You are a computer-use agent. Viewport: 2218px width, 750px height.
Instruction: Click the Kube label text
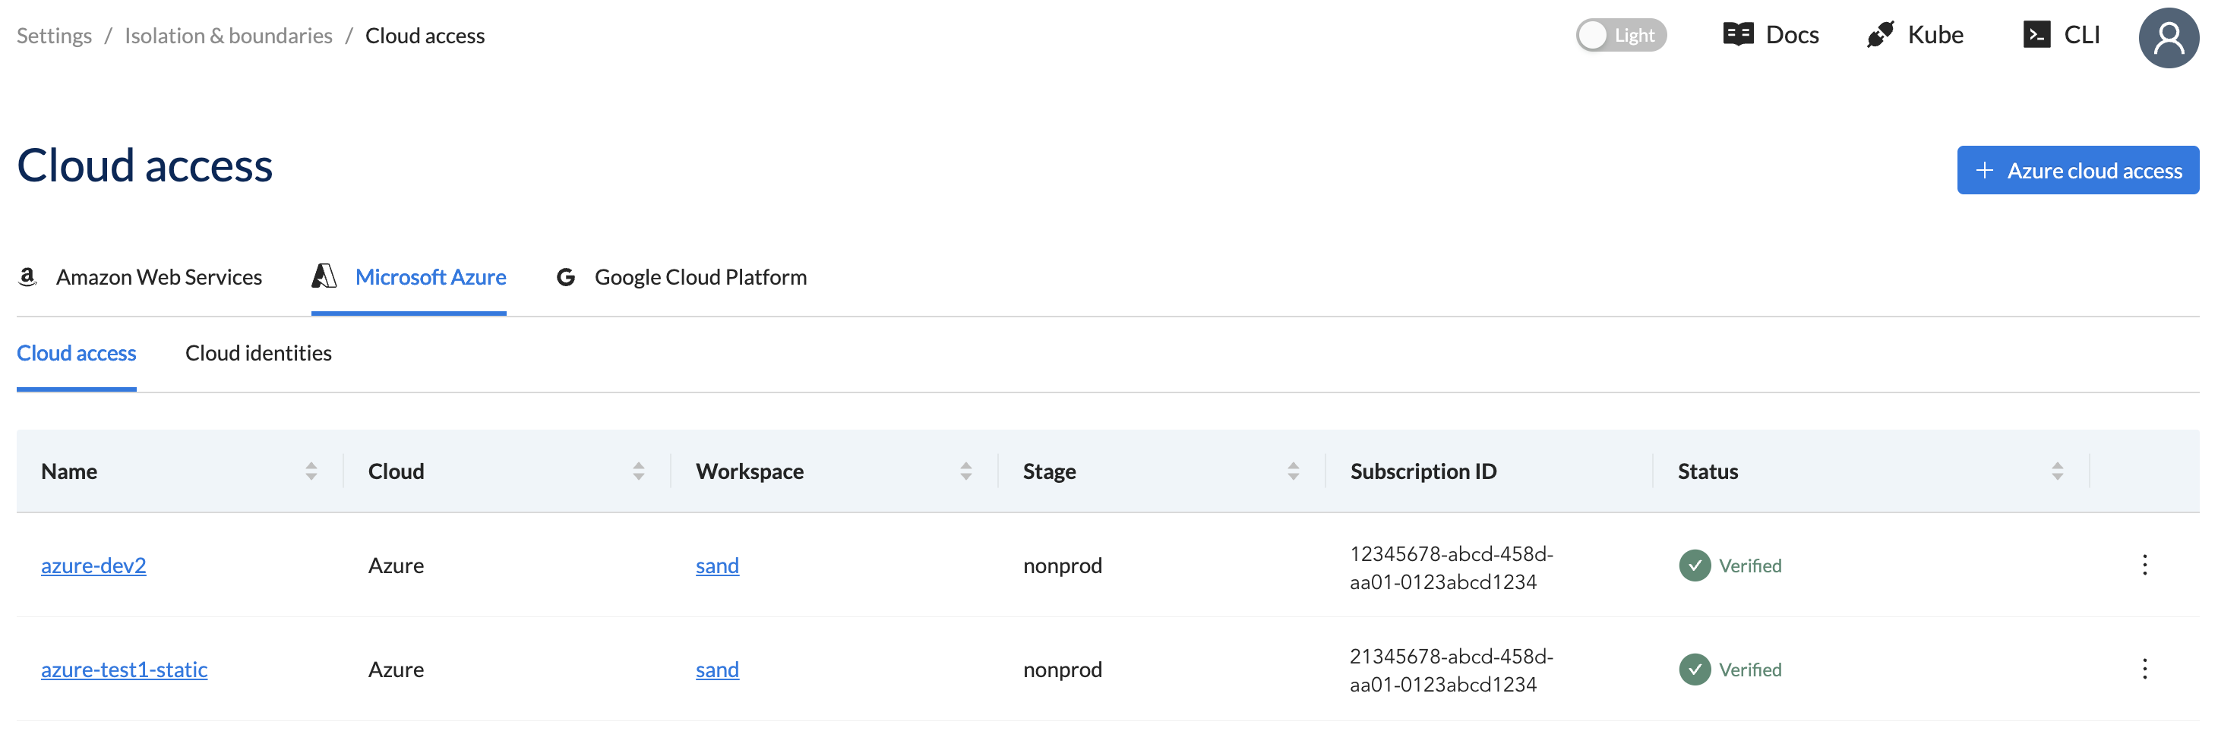tap(1935, 34)
